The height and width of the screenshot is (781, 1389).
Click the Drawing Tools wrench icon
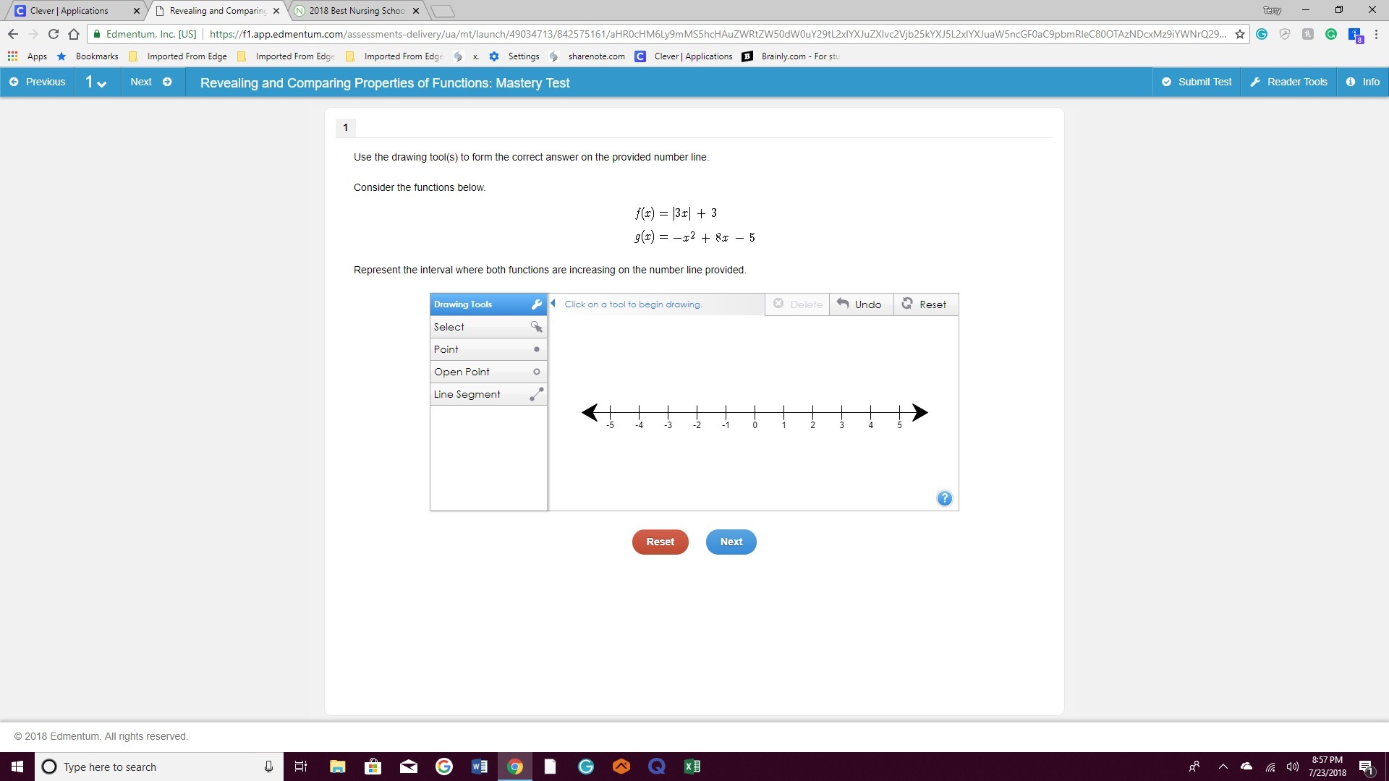[x=536, y=304]
